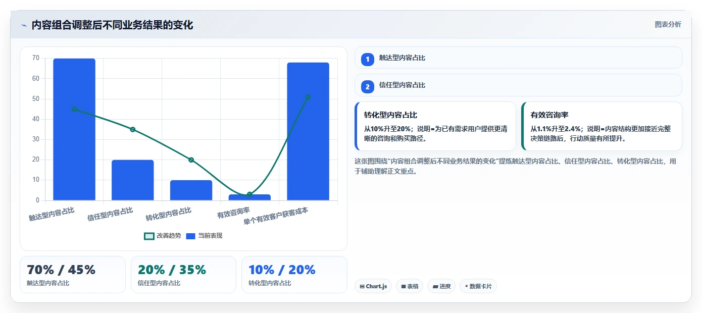Click the 10% / 20% stat card
702x313 pixels.
click(x=294, y=275)
